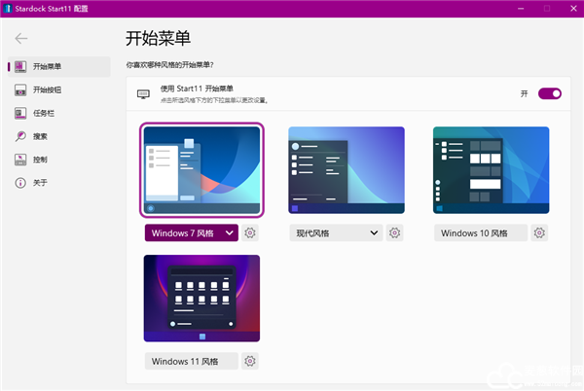The width and height of the screenshot is (584, 391).
Task: Select the Windows 11 style preview thumbnail
Action: point(201,299)
